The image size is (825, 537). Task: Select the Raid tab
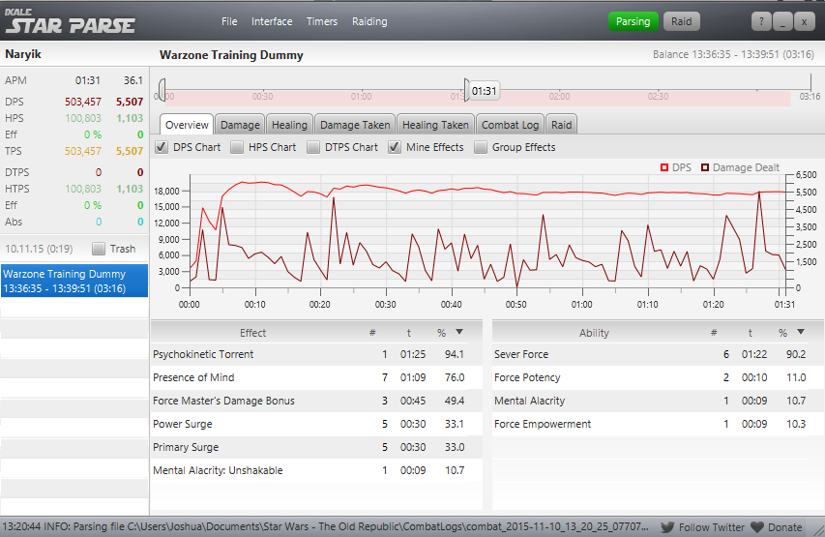(x=561, y=125)
